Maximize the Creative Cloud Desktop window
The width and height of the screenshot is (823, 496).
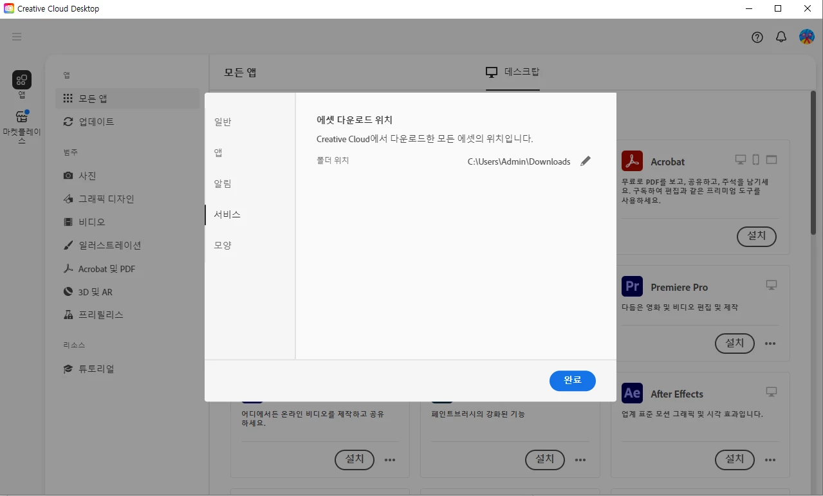pos(778,9)
